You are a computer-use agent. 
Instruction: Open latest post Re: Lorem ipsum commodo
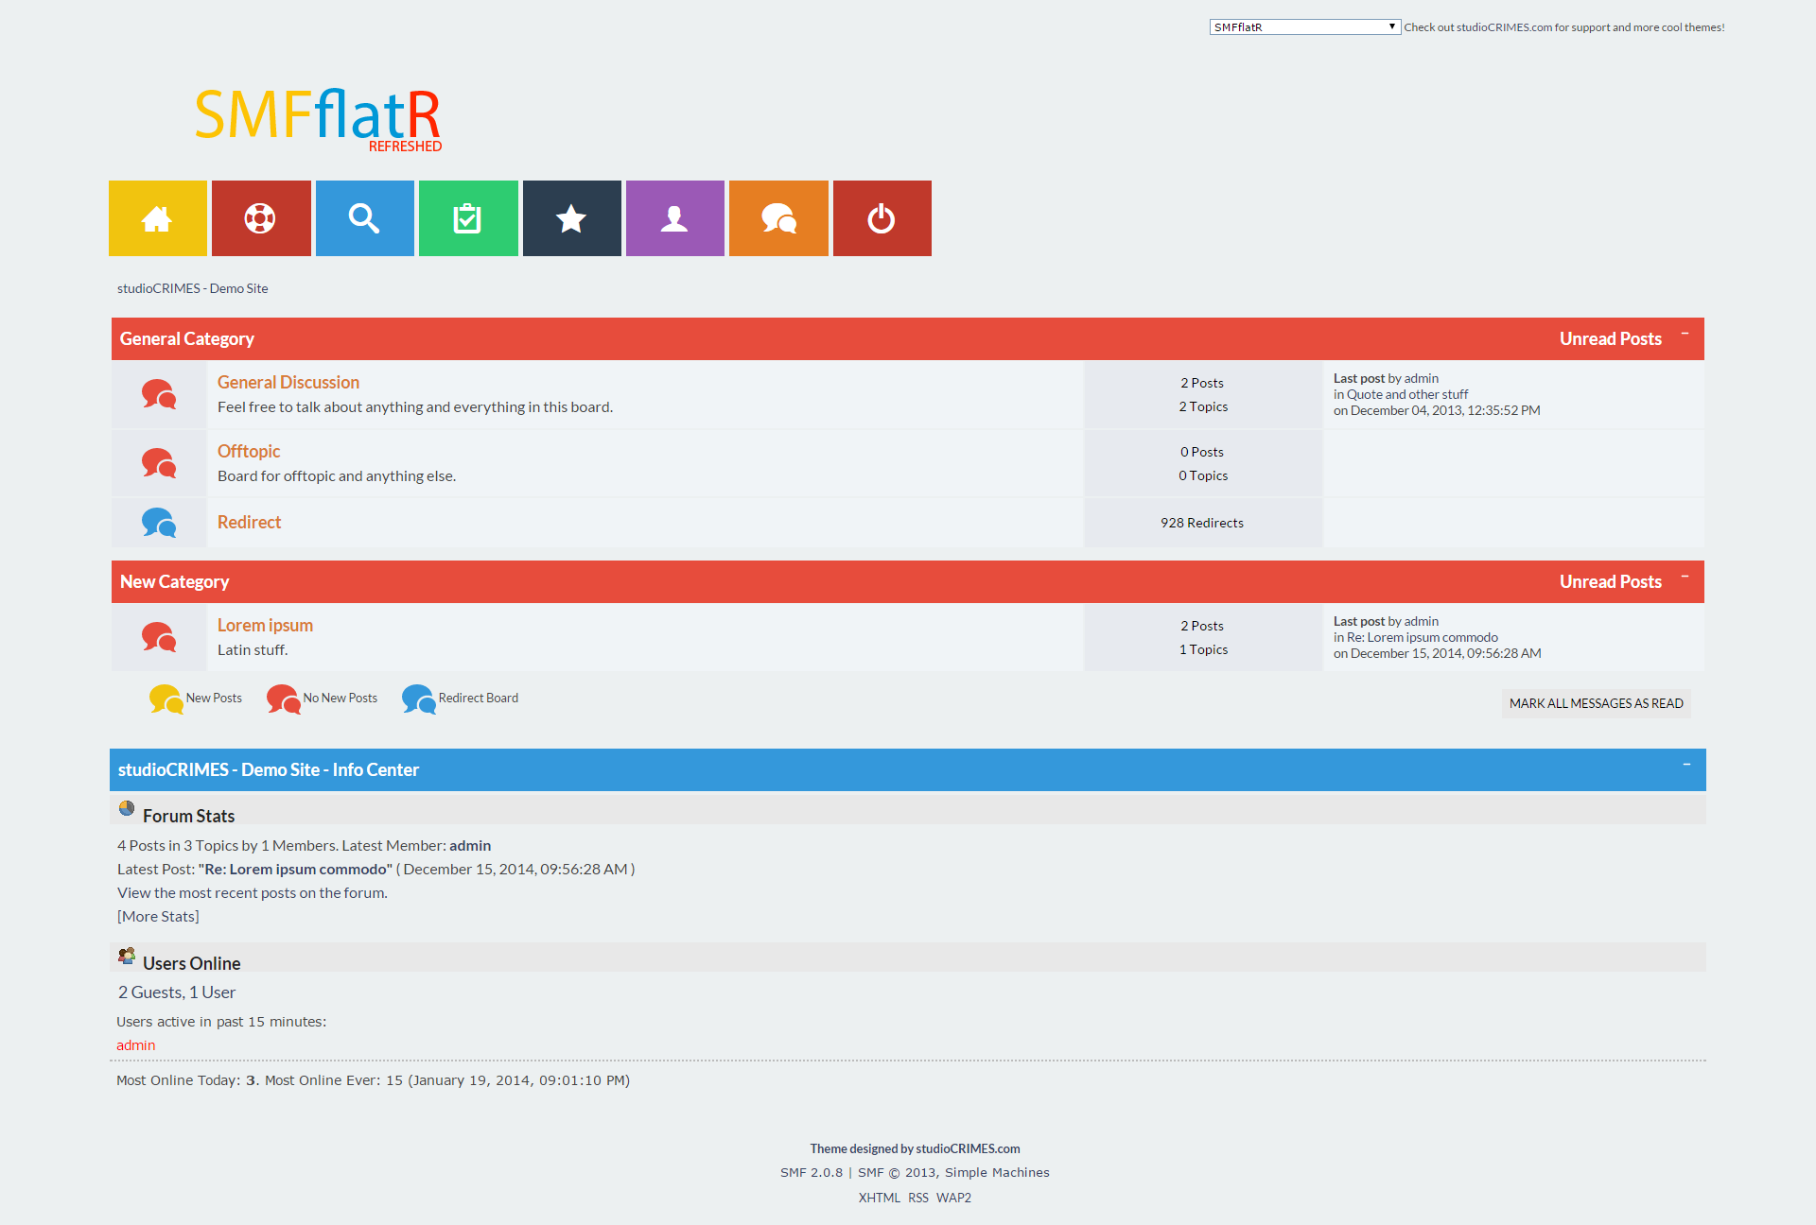294,869
